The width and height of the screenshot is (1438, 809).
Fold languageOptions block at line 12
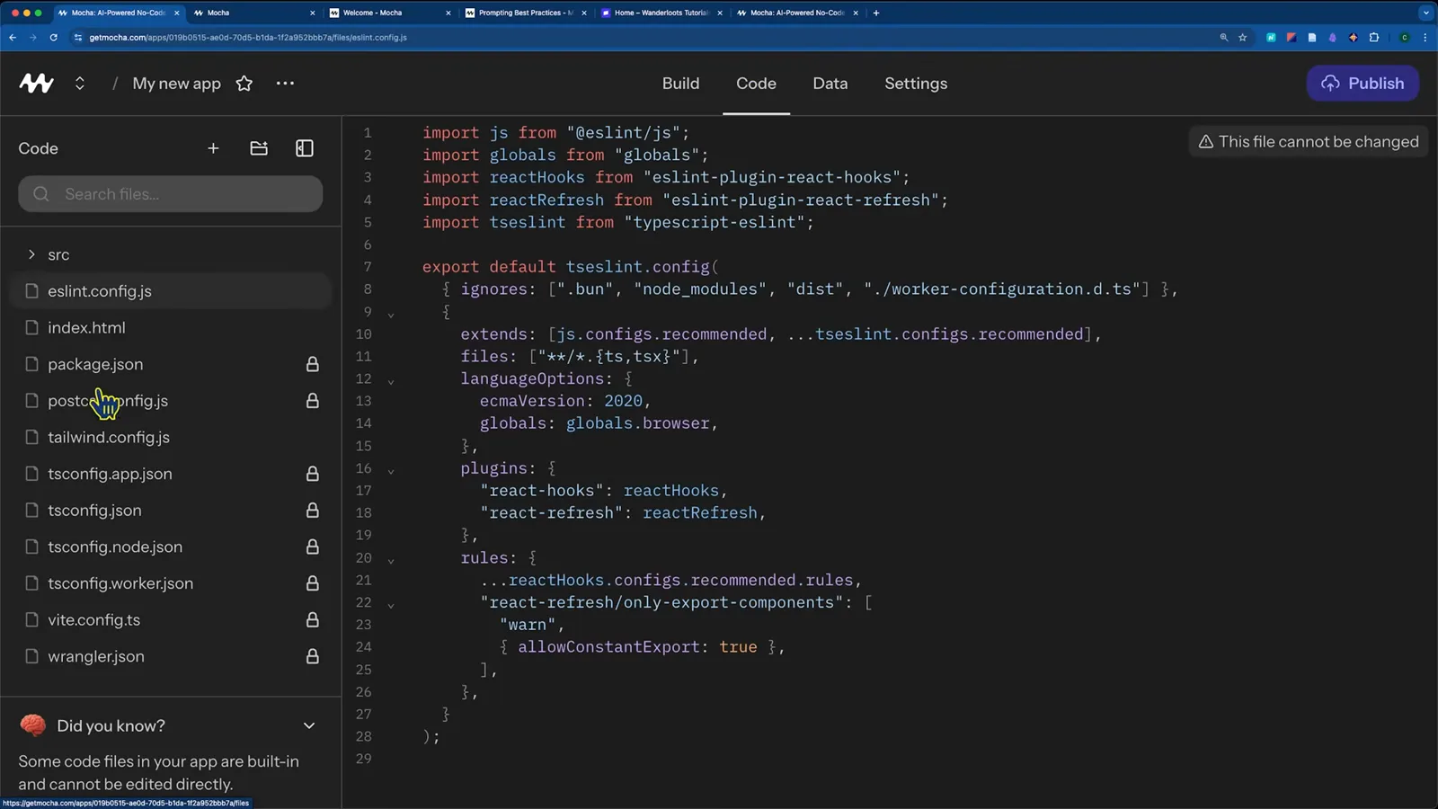tap(391, 381)
